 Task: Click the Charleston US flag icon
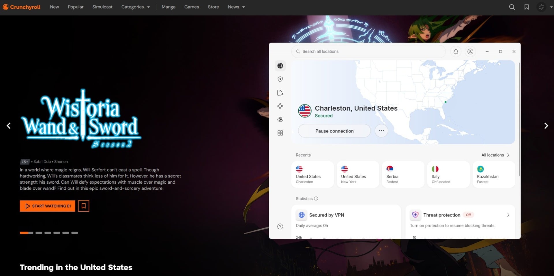click(x=305, y=111)
